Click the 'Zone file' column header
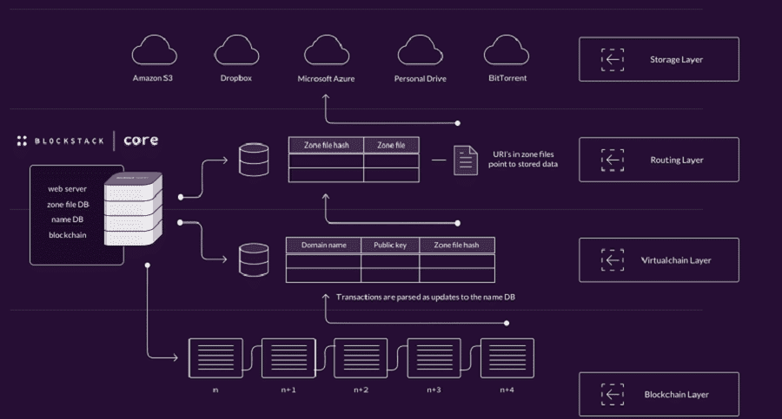This screenshot has height=419, width=782. pyautogui.click(x=392, y=146)
